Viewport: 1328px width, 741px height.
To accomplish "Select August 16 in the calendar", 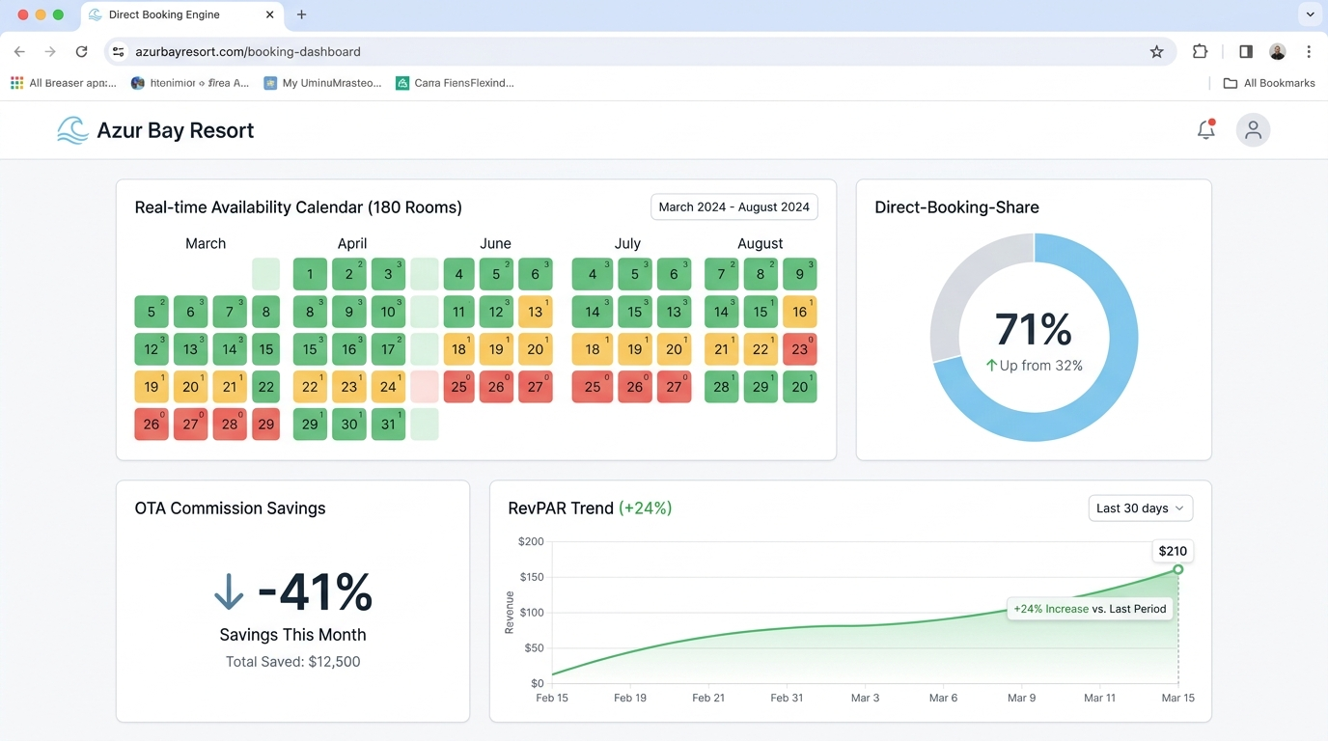I will pyautogui.click(x=800, y=312).
